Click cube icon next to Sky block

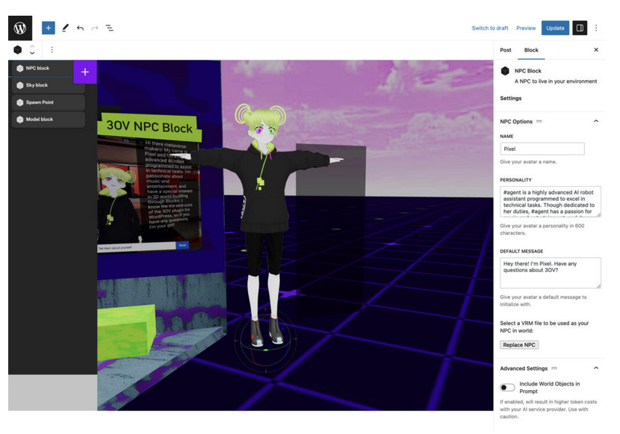tap(19, 85)
